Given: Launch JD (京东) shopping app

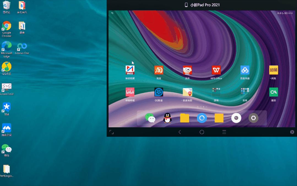Looking at the screenshot, I should coord(187,70).
